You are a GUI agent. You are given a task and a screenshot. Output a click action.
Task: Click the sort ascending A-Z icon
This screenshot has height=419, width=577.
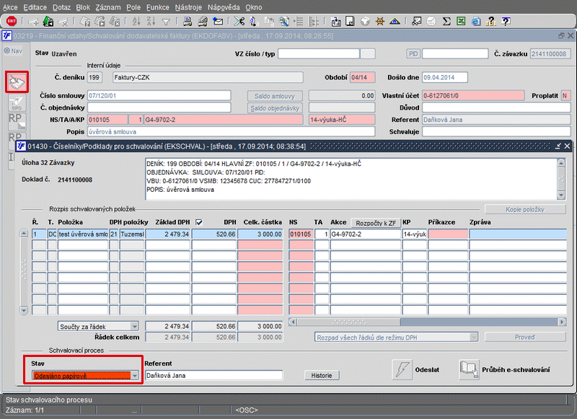(x=136, y=21)
